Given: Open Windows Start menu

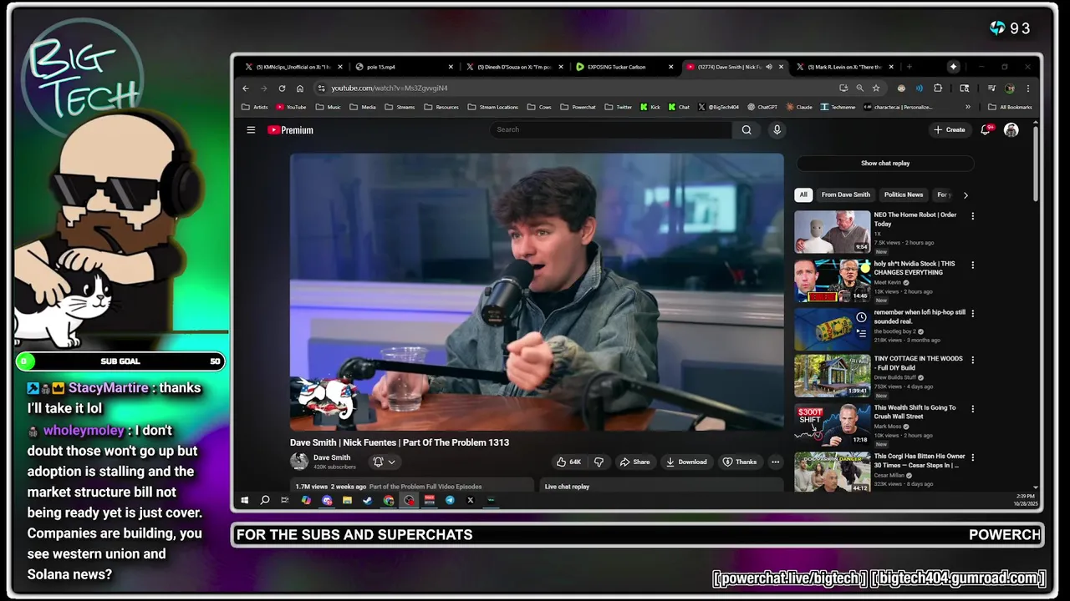Looking at the screenshot, I should 245,500.
